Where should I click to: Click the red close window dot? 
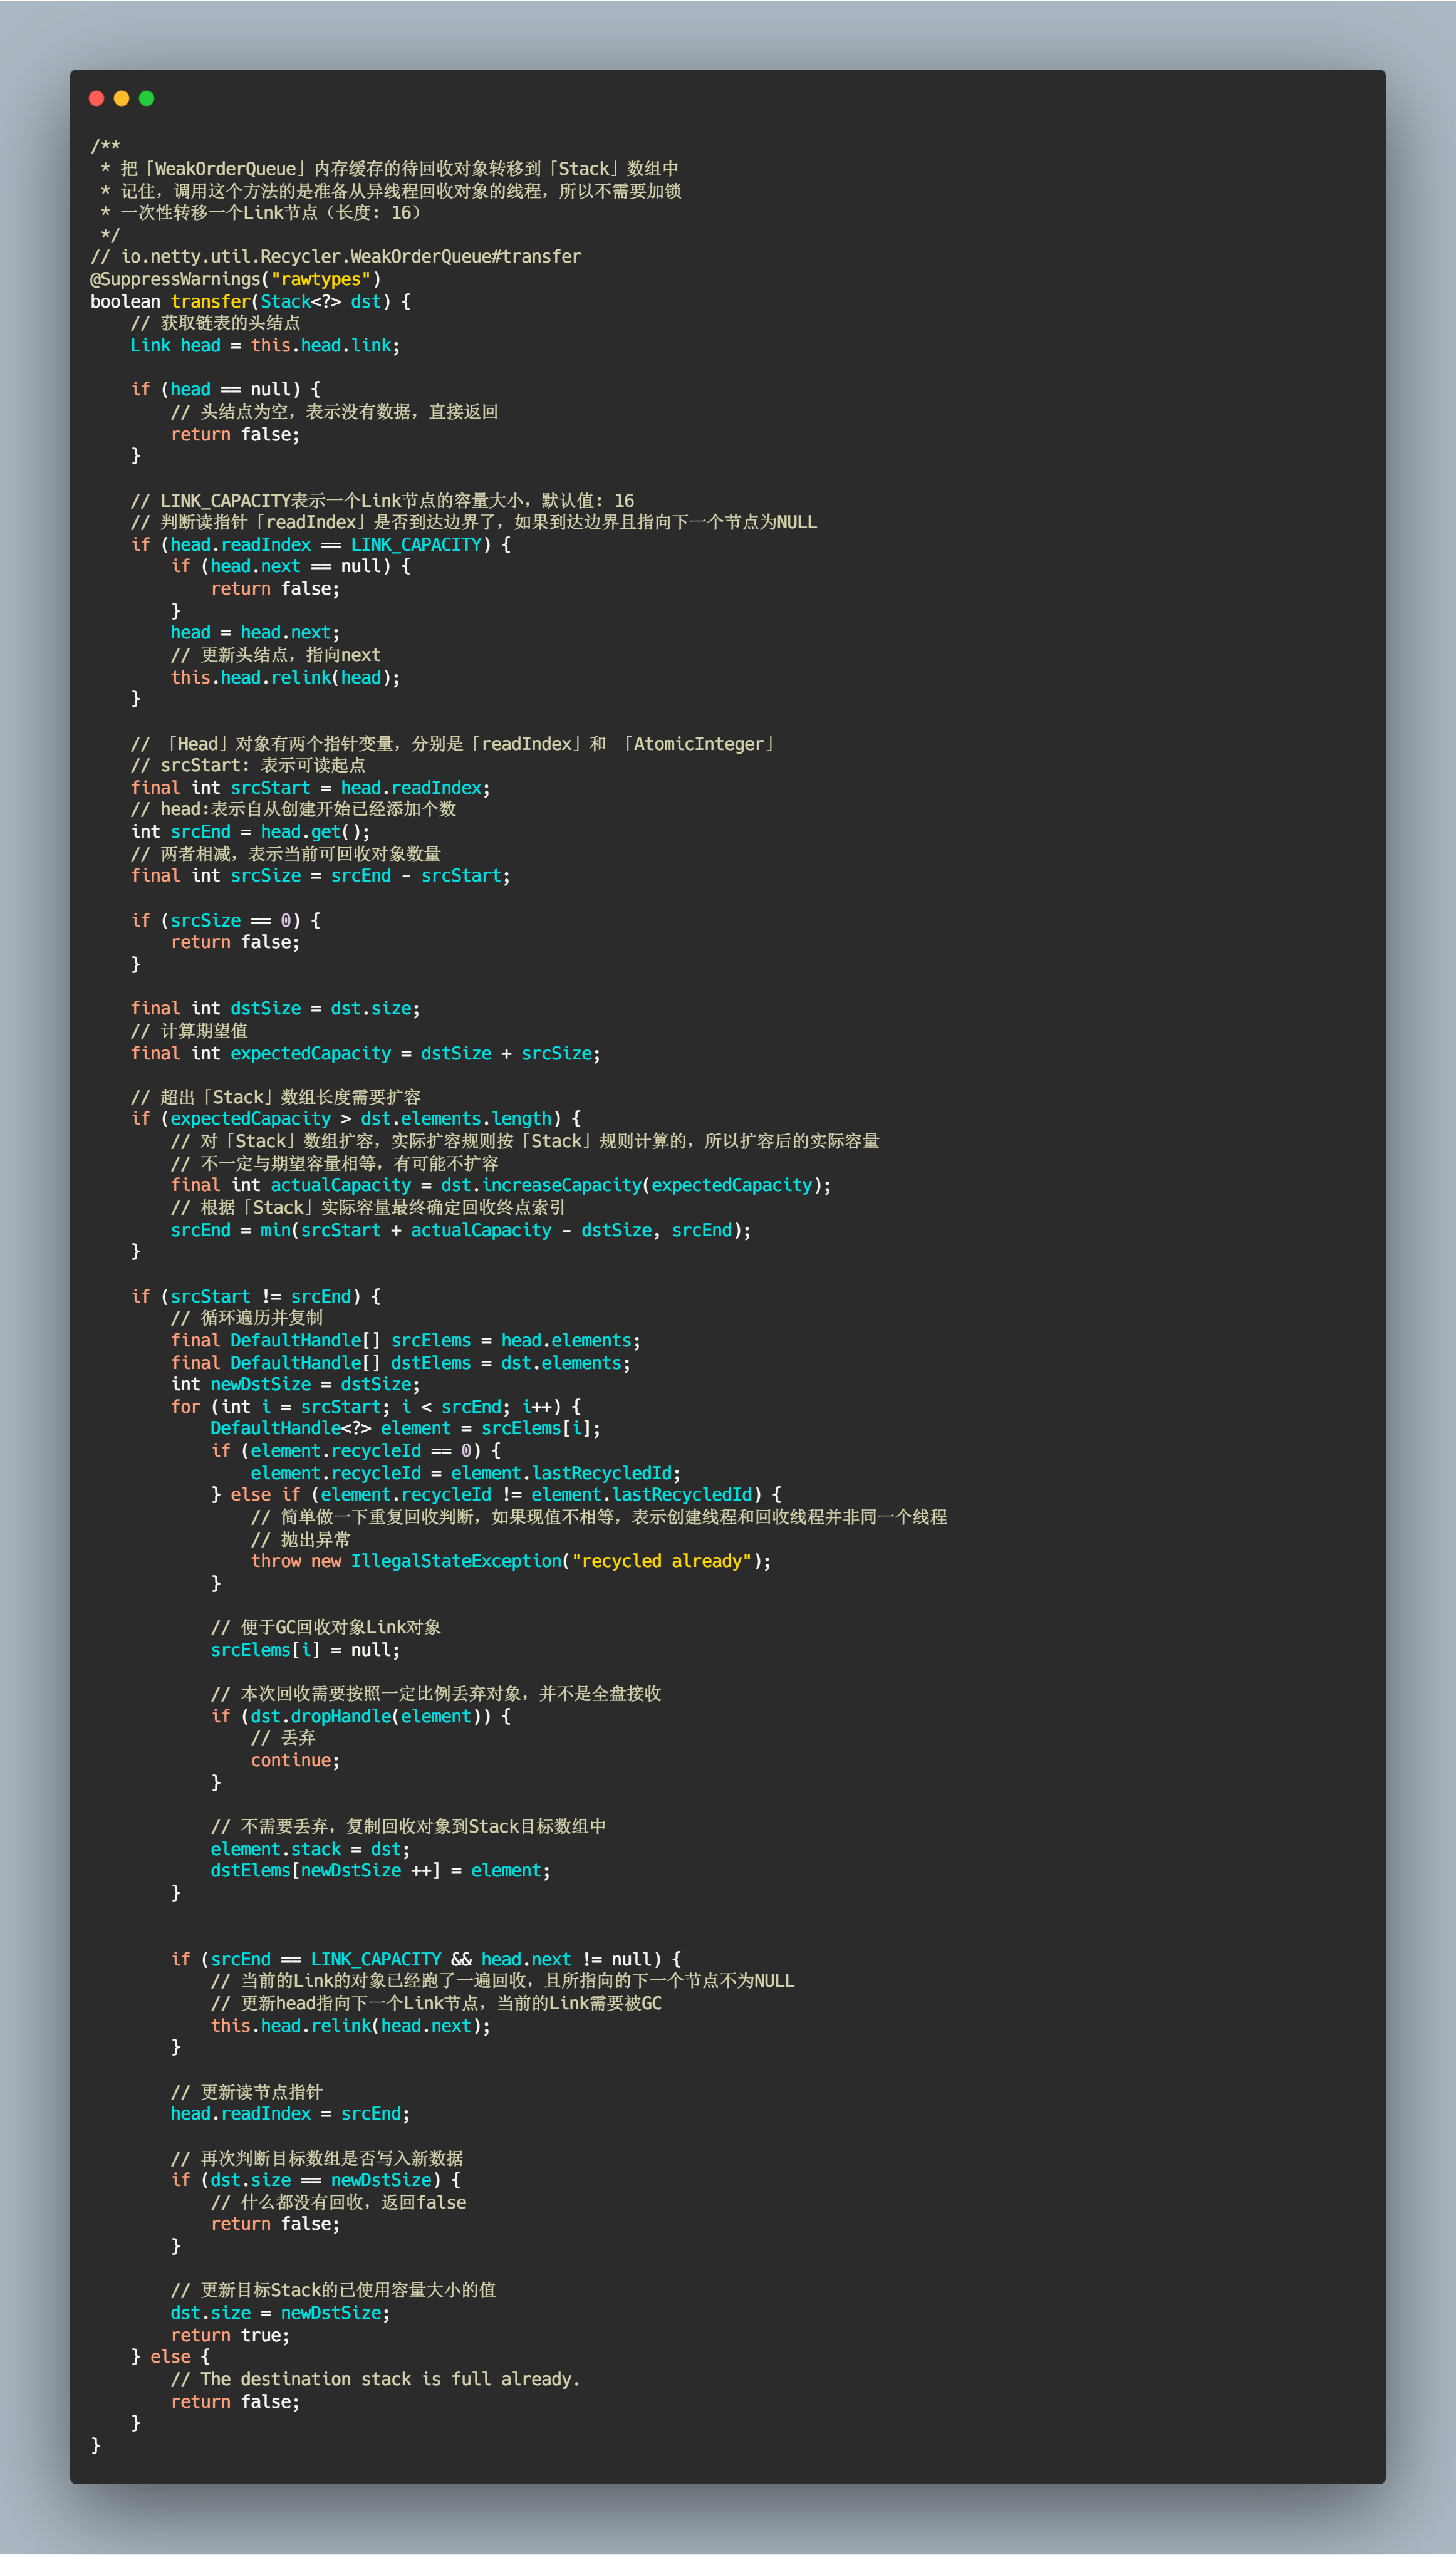click(96, 98)
